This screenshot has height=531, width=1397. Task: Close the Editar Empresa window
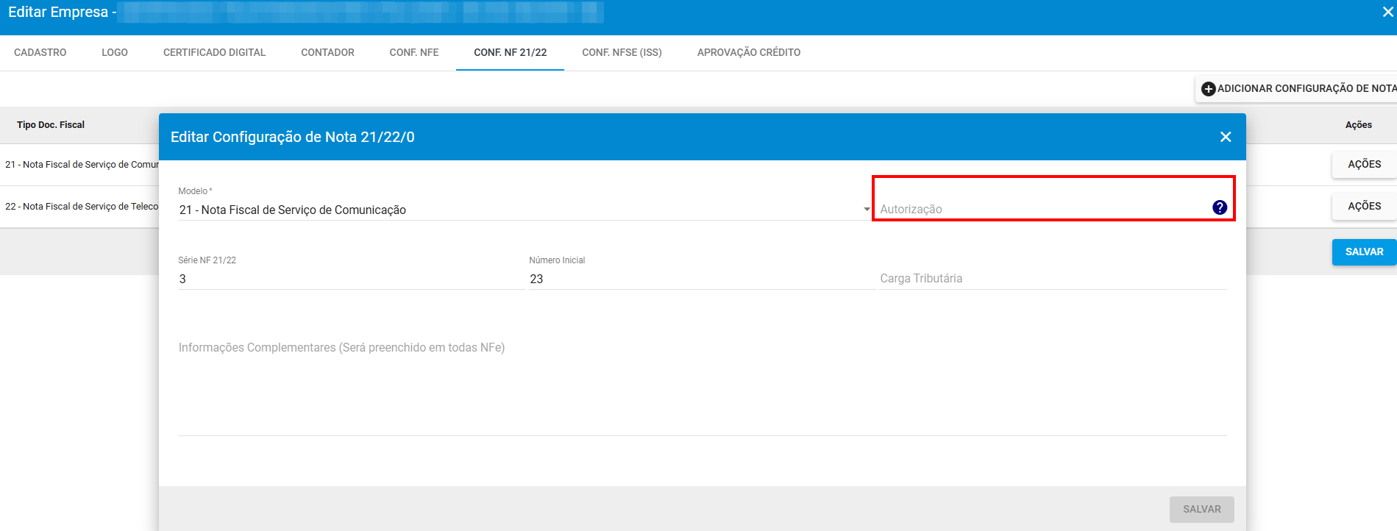(x=1387, y=11)
